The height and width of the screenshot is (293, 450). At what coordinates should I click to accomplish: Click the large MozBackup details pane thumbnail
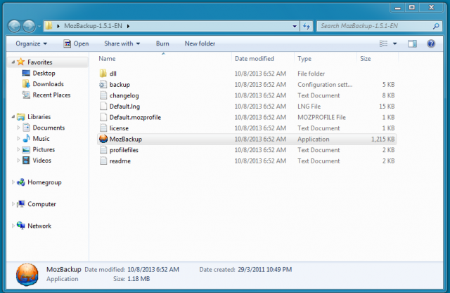click(27, 274)
